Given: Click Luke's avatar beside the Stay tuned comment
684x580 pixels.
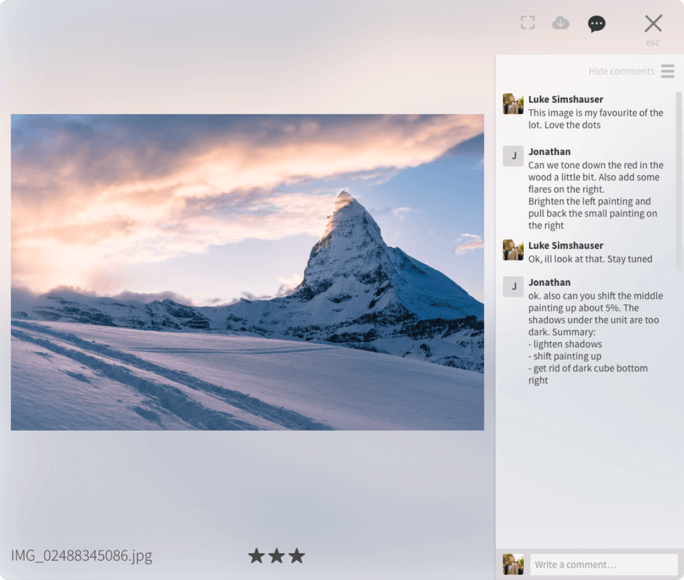Looking at the screenshot, I should pyautogui.click(x=513, y=250).
